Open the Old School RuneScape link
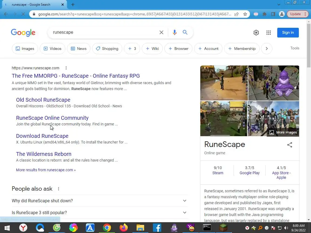This screenshot has width=311, height=233. tap(43, 100)
